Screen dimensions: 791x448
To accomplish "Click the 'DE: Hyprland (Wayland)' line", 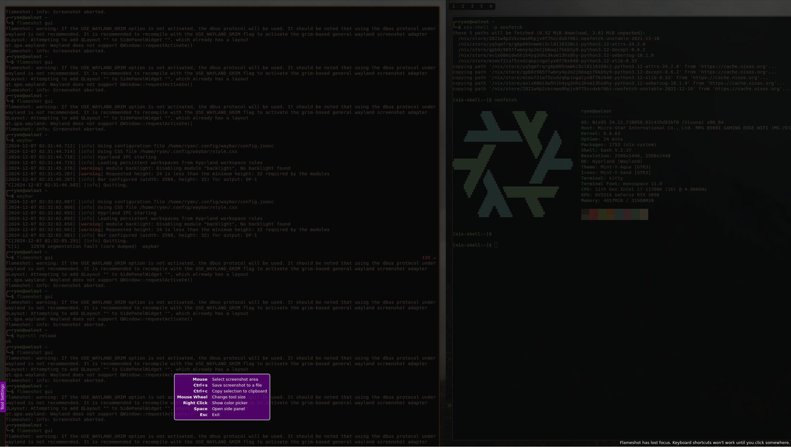I will (612, 162).
